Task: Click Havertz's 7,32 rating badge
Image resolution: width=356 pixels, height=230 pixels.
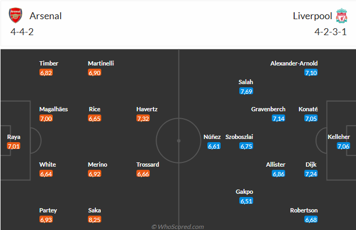Action: pyautogui.click(x=143, y=118)
